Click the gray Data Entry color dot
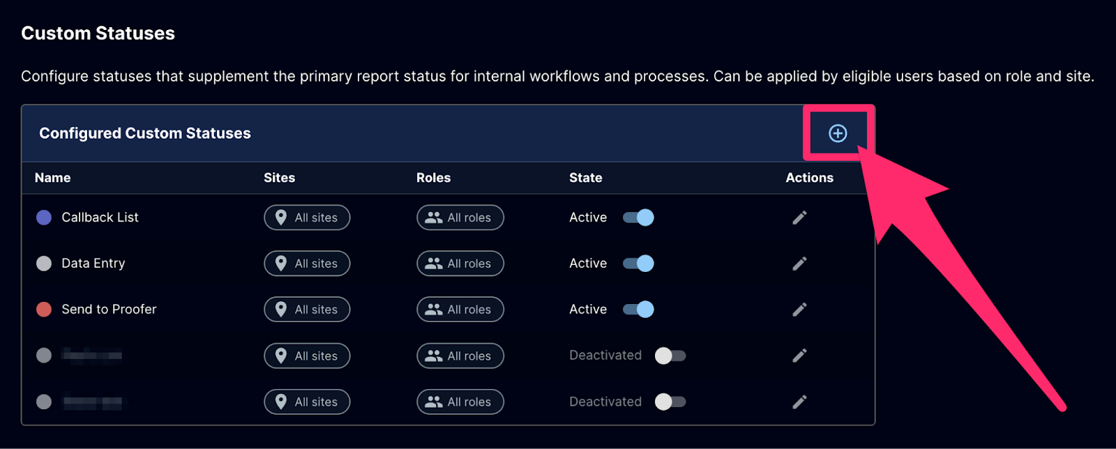 pyautogui.click(x=44, y=264)
